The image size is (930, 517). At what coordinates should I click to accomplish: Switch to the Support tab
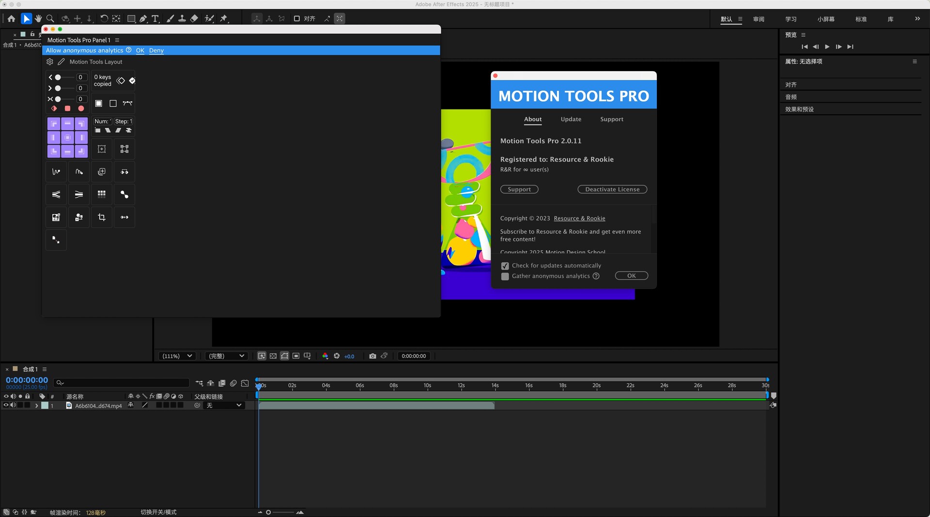coord(611,119)
